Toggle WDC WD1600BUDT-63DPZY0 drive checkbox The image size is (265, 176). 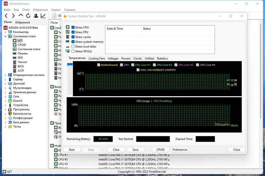138,70
